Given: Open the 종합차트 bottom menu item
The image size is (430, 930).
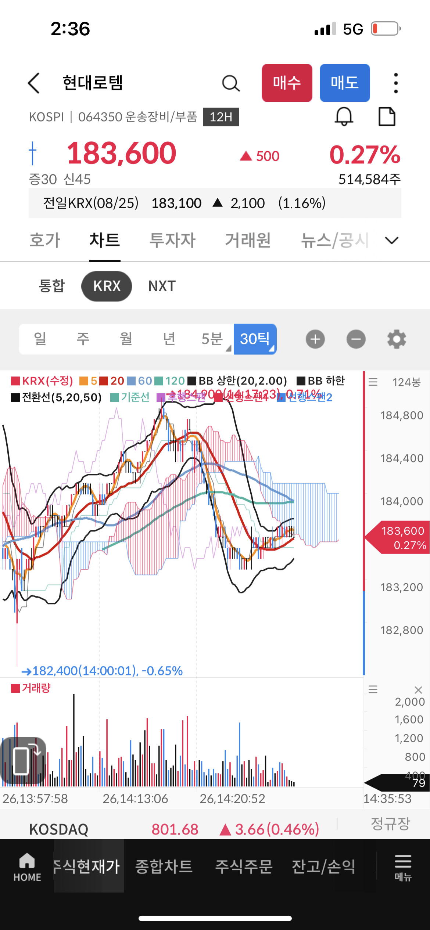Looking at the screenshot, I should pyautogui.click(x=164, y=866).
